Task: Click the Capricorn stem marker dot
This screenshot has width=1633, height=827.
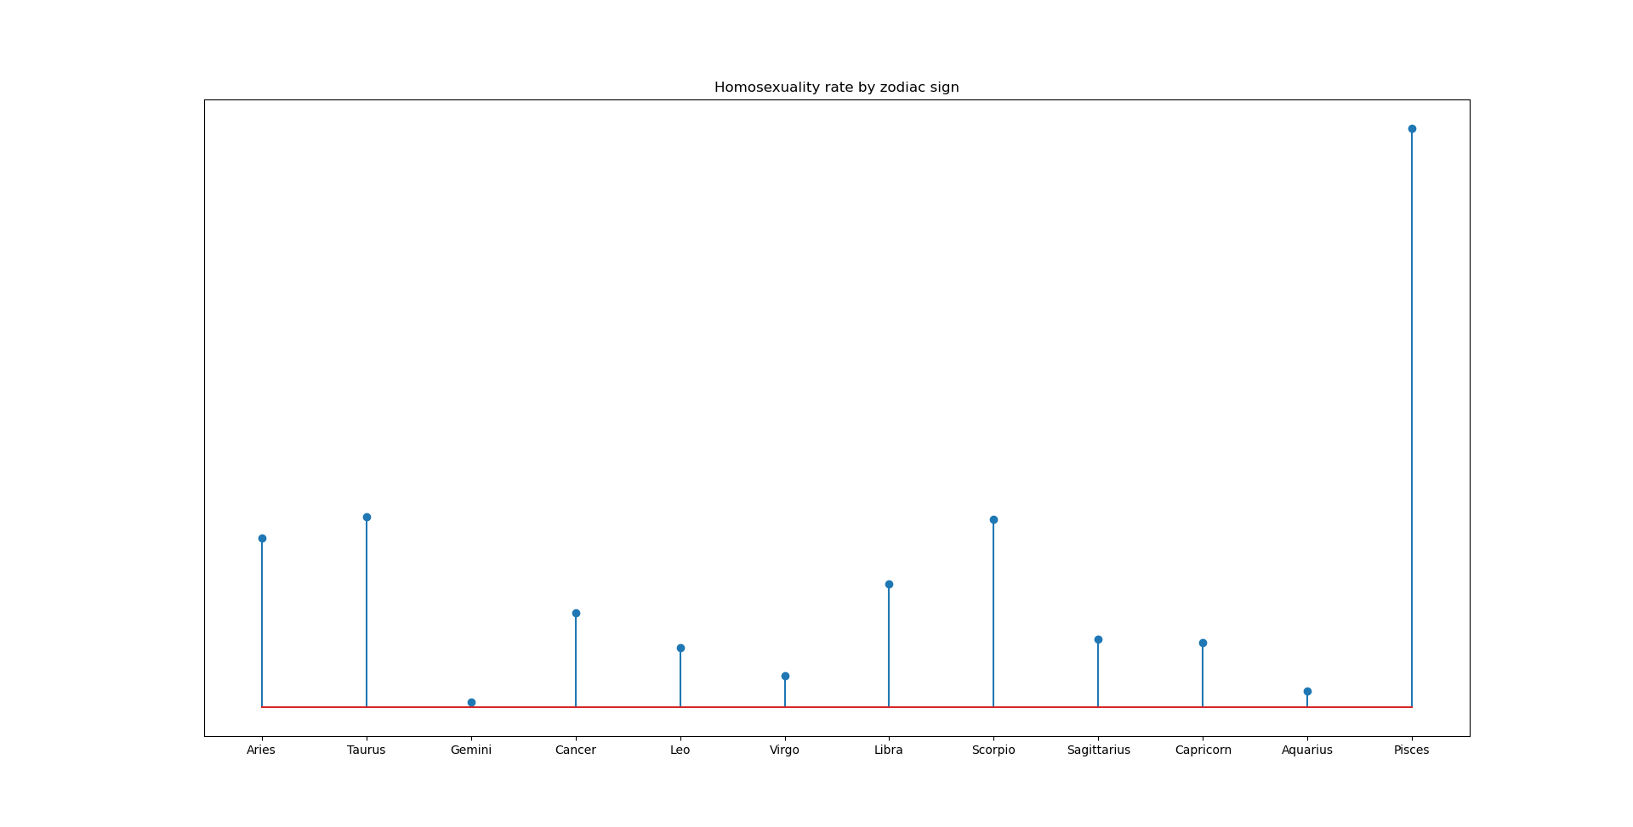Action: 1203,643
